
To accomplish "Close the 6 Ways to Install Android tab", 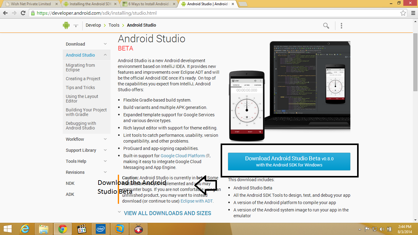I will pos(174,4).
